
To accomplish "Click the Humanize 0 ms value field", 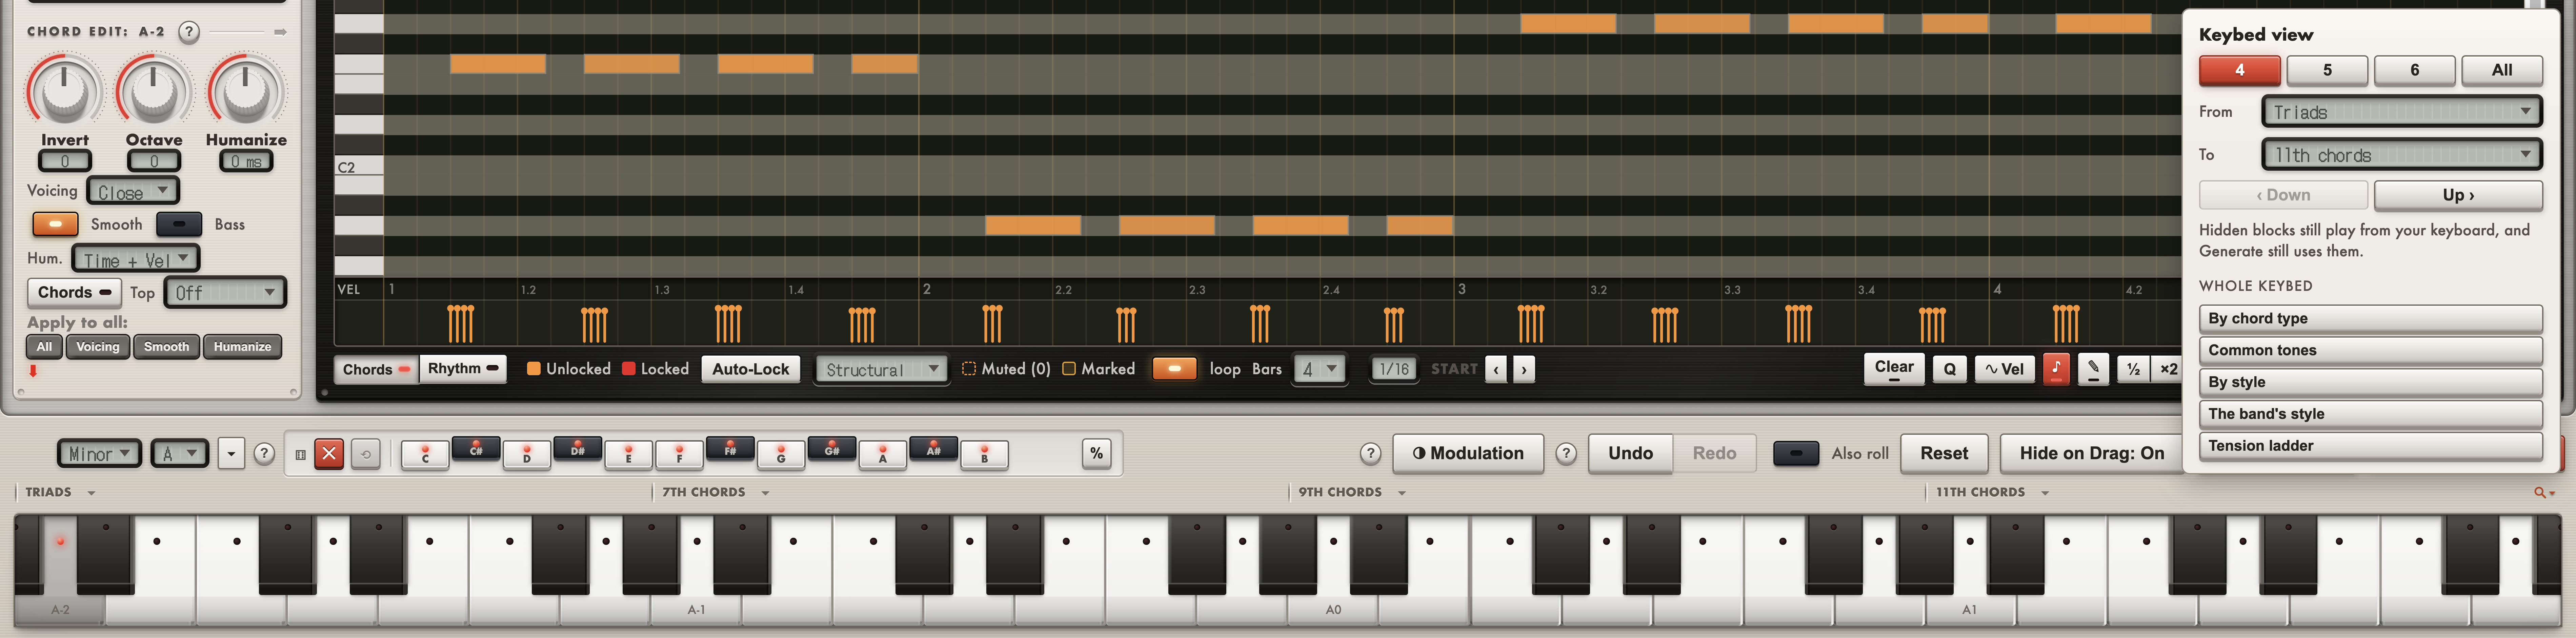I will point(246,161).
